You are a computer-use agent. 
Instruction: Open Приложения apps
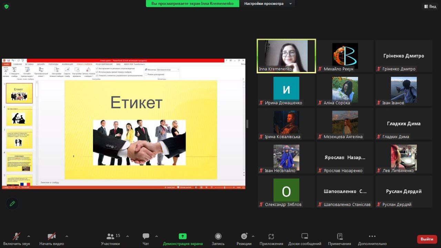pyautogui.click(x=271, y=236)
